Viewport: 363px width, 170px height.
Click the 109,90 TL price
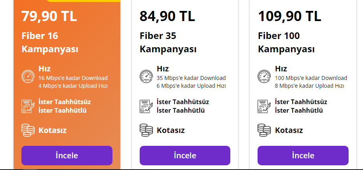coord(289,16)
